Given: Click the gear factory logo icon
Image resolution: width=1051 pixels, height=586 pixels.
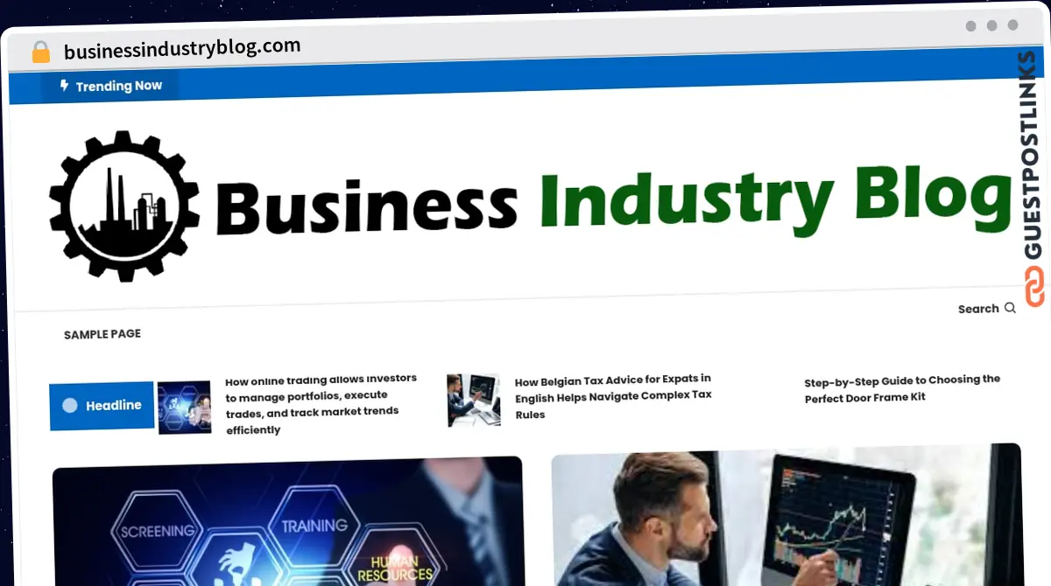Looking at the screenshot, I should (x=123, y=206).
